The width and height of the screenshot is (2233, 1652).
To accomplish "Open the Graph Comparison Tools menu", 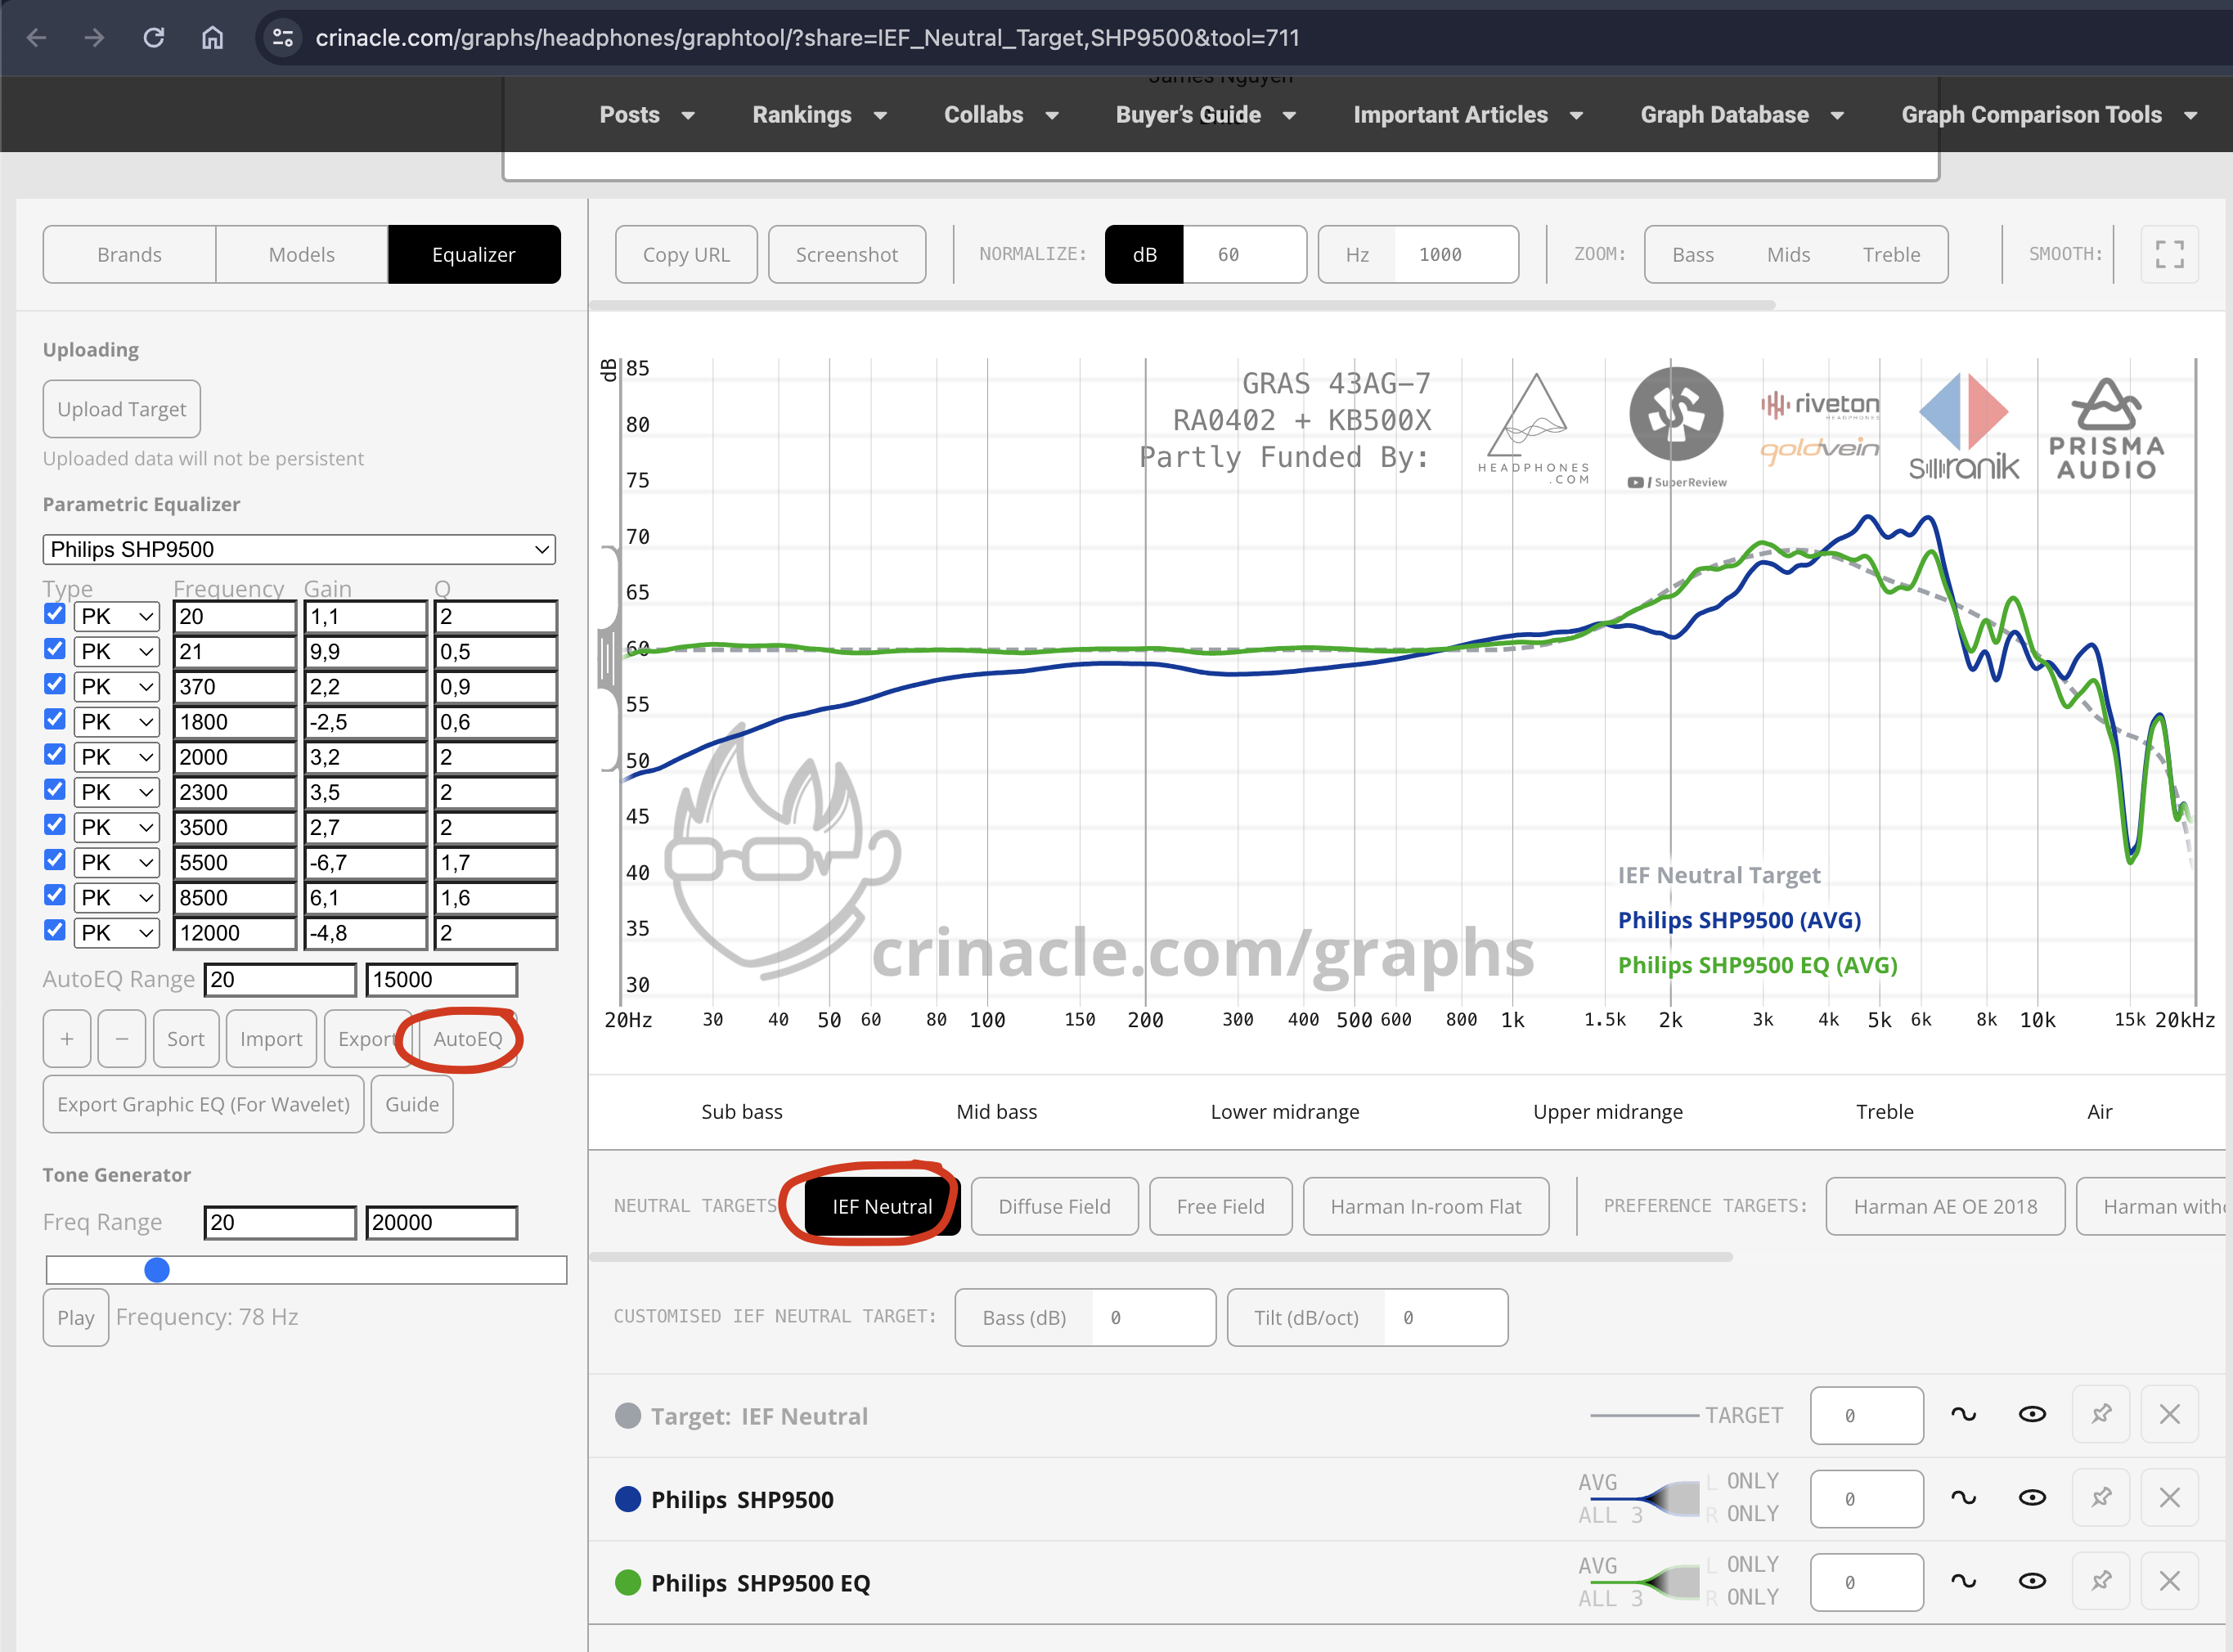I will [2049, 115].
